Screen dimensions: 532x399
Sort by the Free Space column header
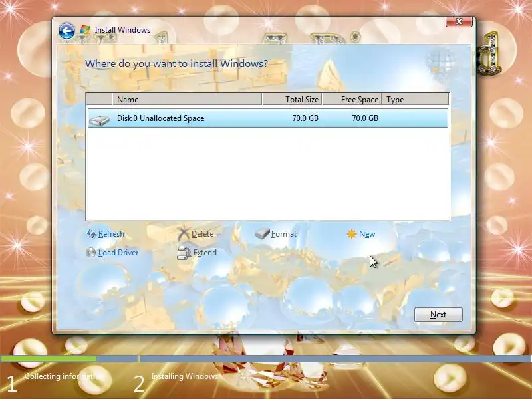click(x=352, y=99)
